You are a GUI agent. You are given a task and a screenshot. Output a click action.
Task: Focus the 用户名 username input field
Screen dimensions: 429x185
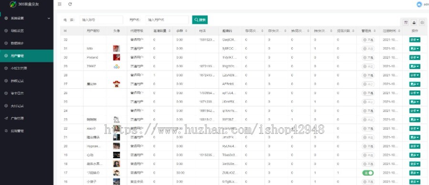click(x=167, y=20)
